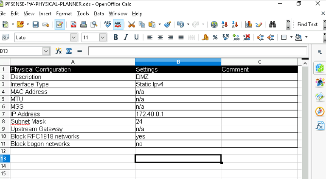
Task: Run the Spelling check
Action: point(107,25)
